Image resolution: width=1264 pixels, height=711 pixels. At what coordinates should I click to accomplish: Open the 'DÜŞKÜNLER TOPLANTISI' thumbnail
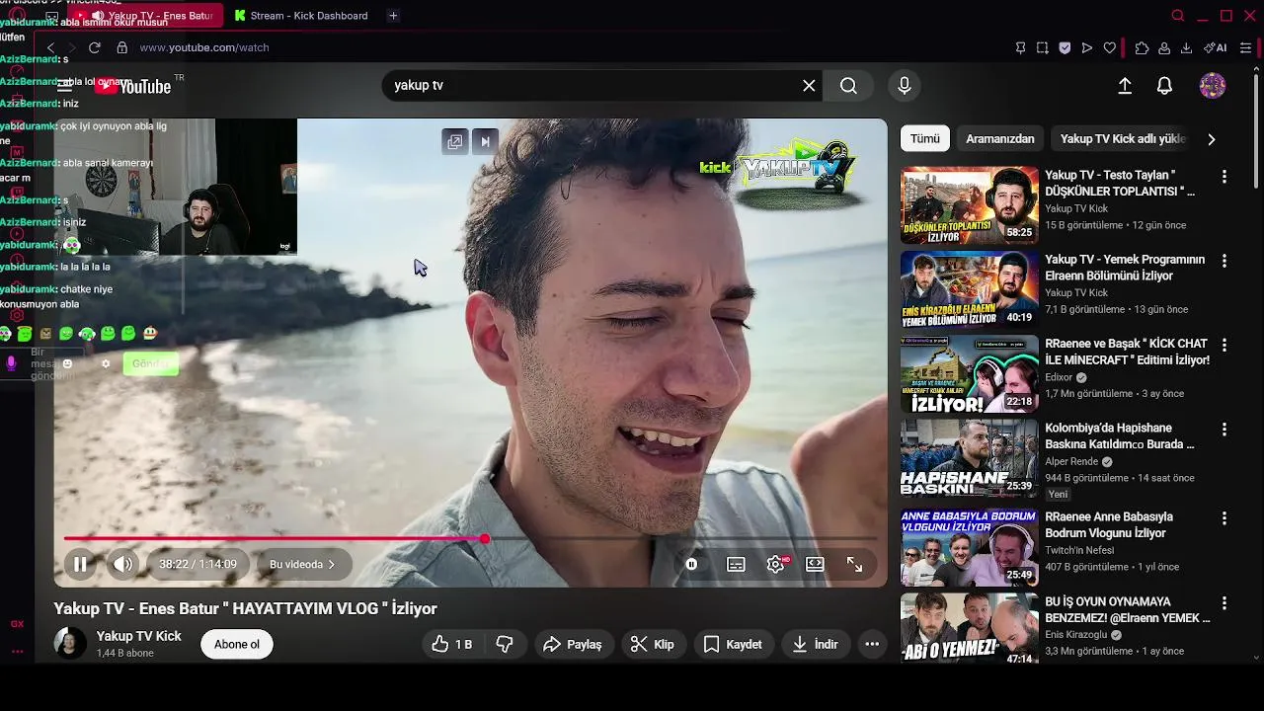(x=969, y=205)
